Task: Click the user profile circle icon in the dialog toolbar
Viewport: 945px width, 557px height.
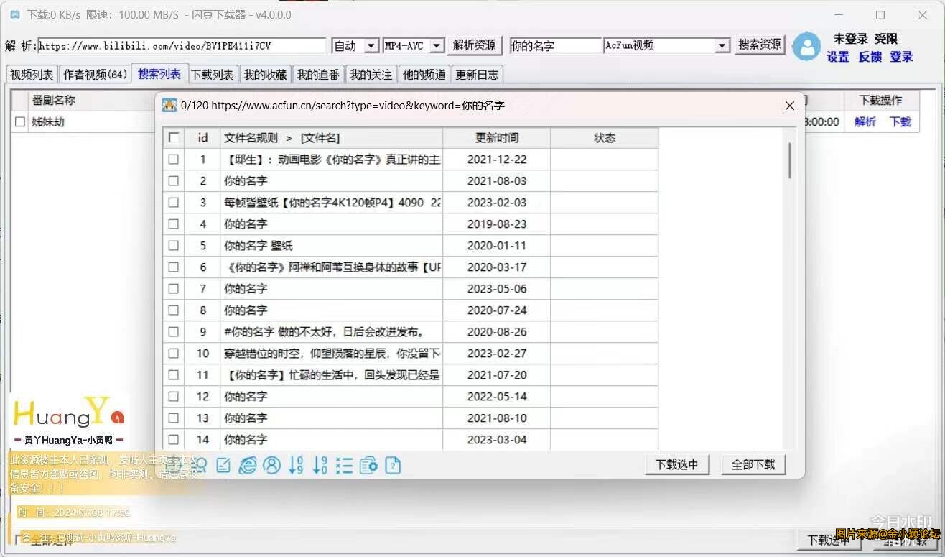Action: tap(272, 466)
